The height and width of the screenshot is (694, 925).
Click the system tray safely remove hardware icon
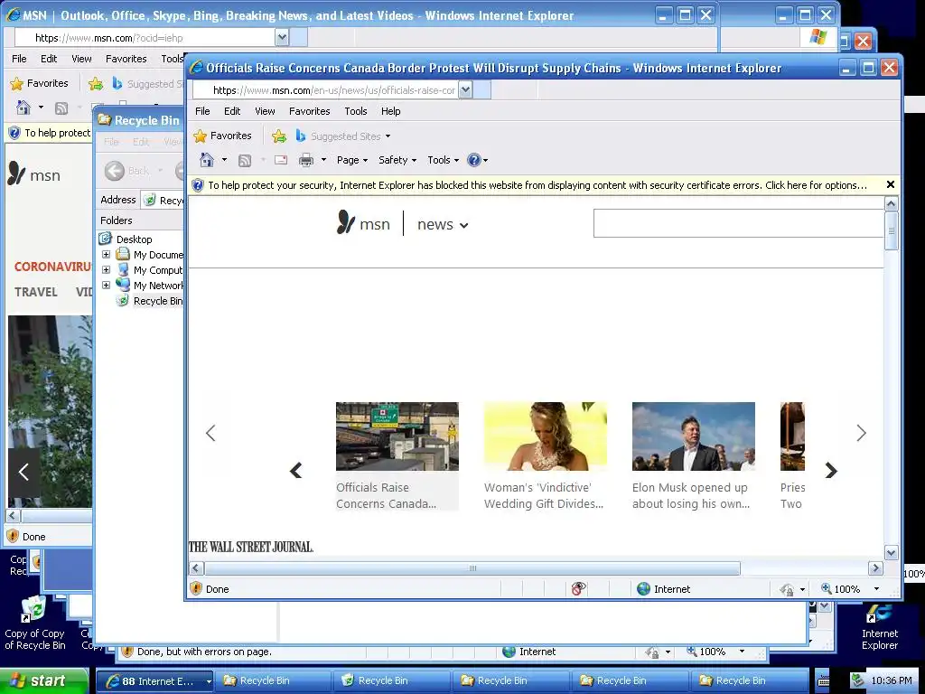pos(856,680)
